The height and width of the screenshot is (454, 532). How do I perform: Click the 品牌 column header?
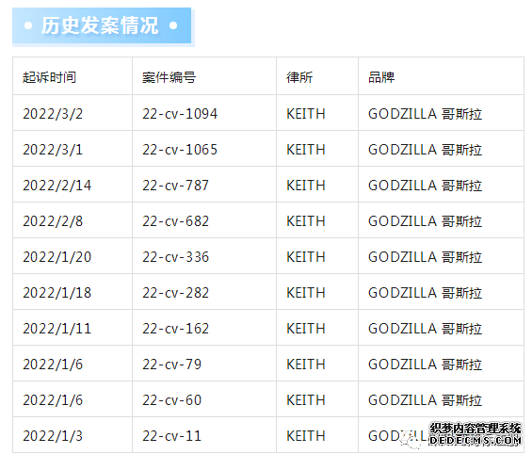coord(381,77)
